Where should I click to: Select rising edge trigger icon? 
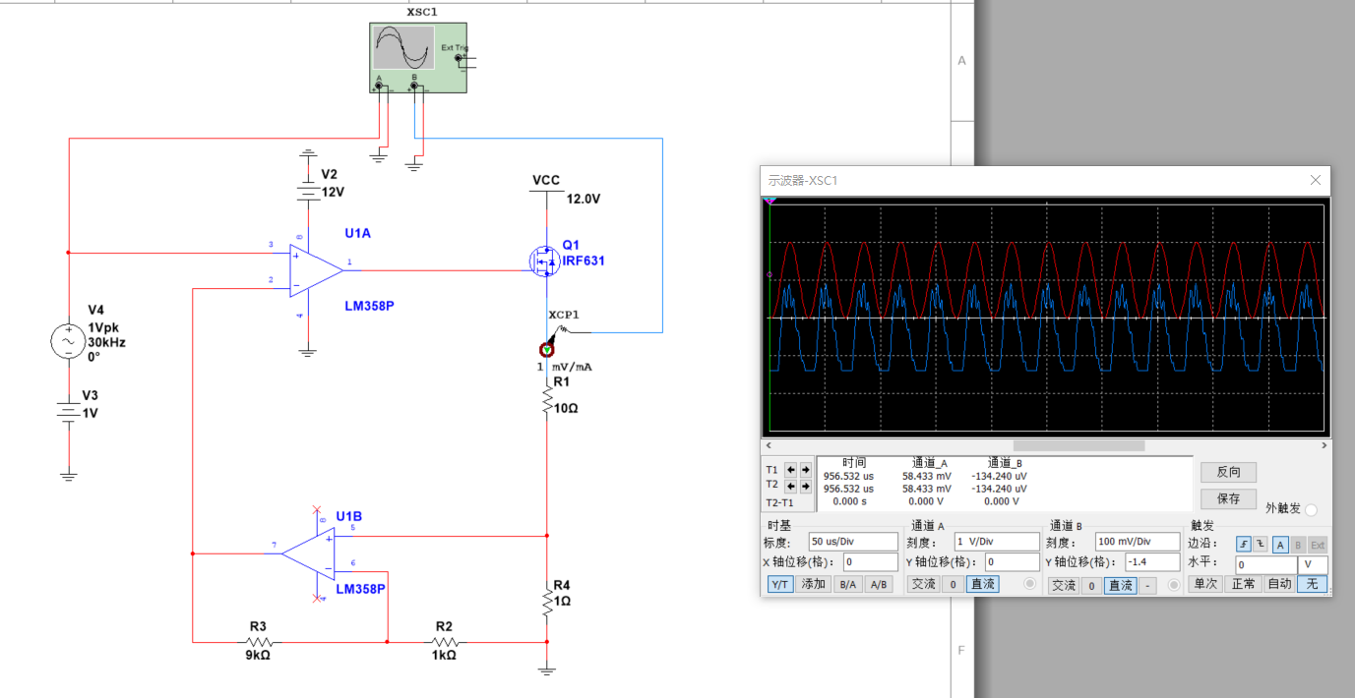click(x=1244, y=544)
